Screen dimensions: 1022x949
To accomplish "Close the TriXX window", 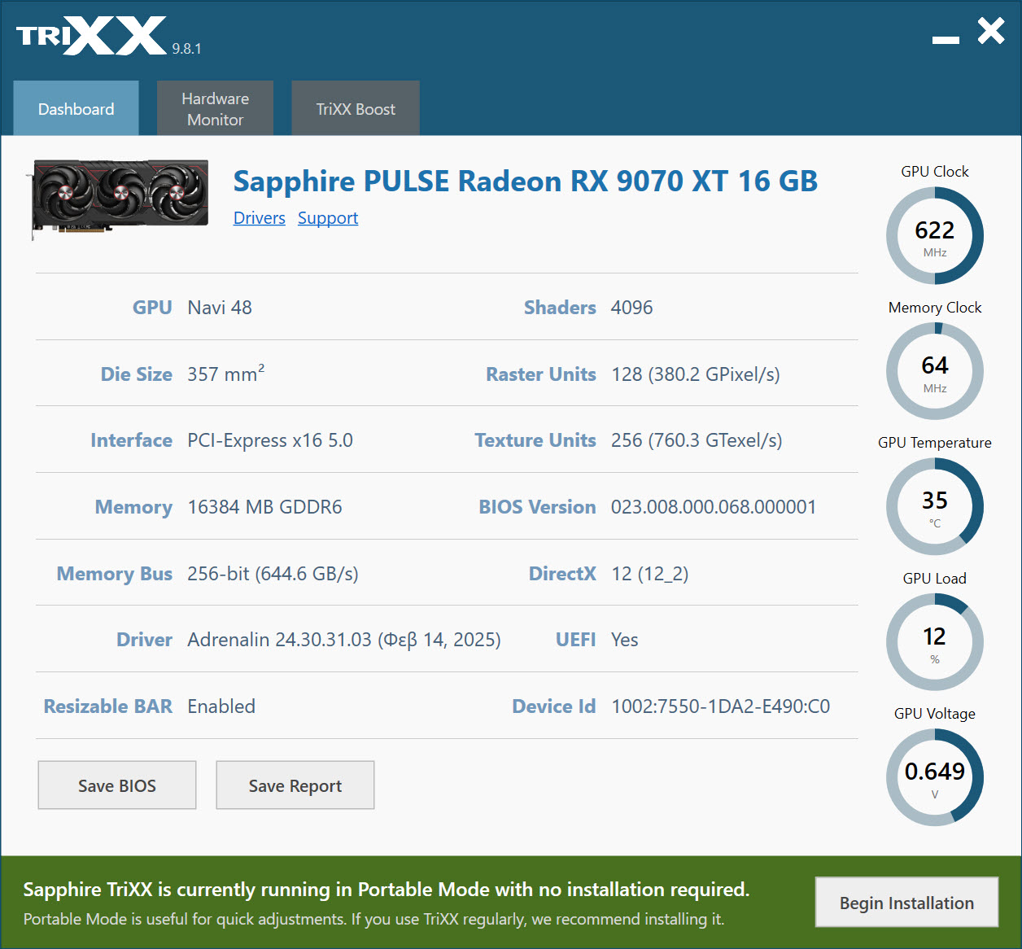I will [x=991, y=31].
